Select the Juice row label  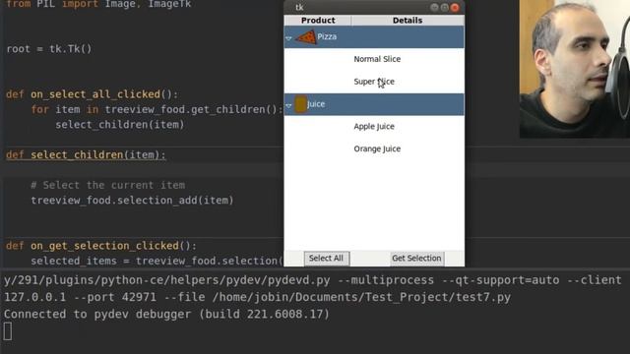pyautogui.click(x=316, y=104)
